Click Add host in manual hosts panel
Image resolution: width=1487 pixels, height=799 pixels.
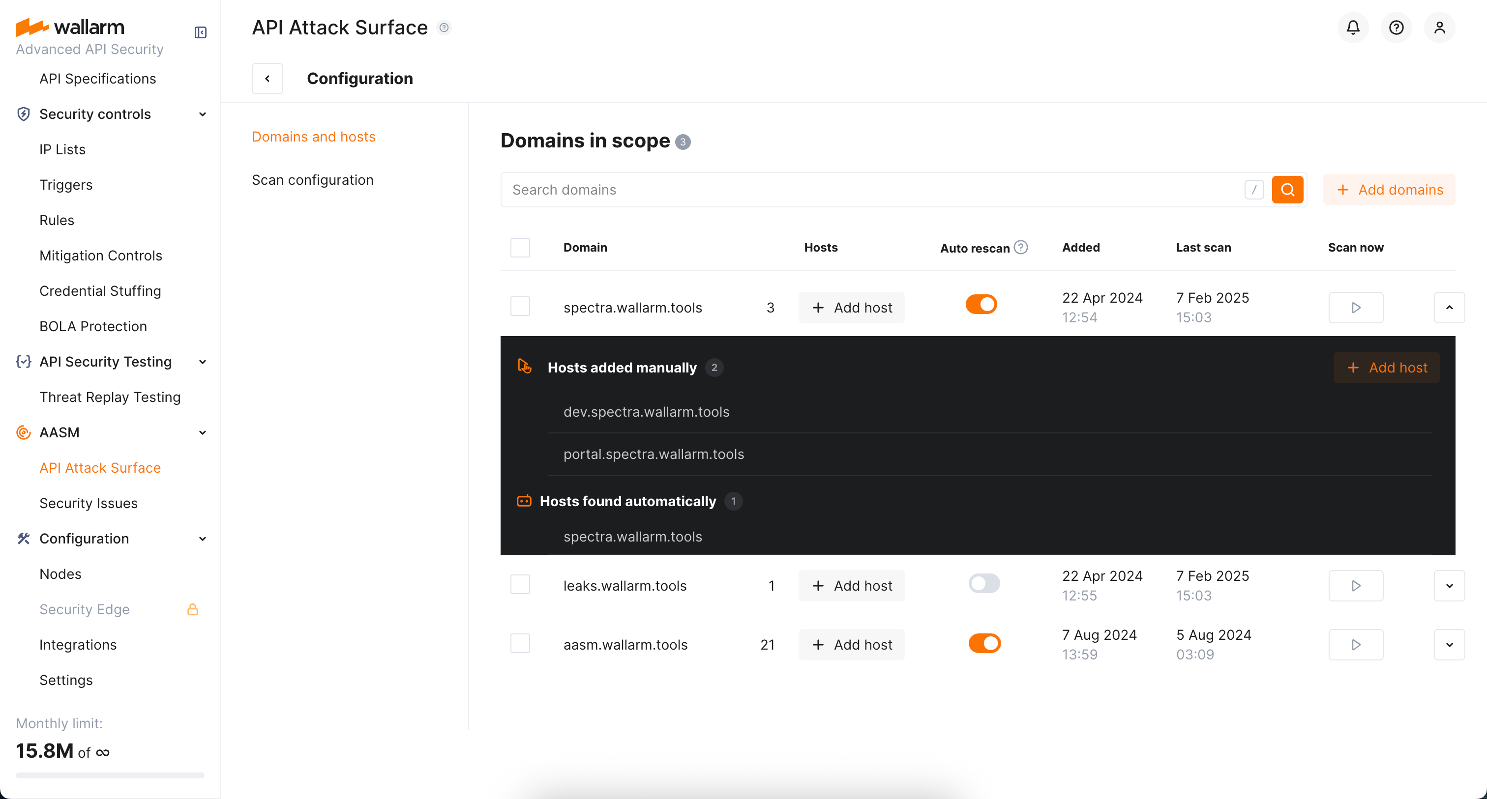coord(1386,368)
